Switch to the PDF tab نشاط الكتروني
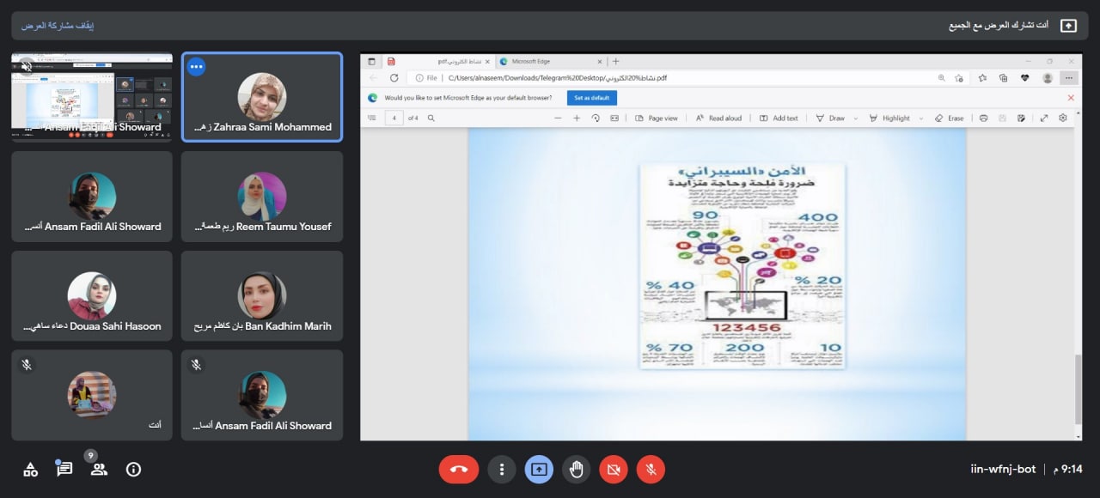 (440, 62)
